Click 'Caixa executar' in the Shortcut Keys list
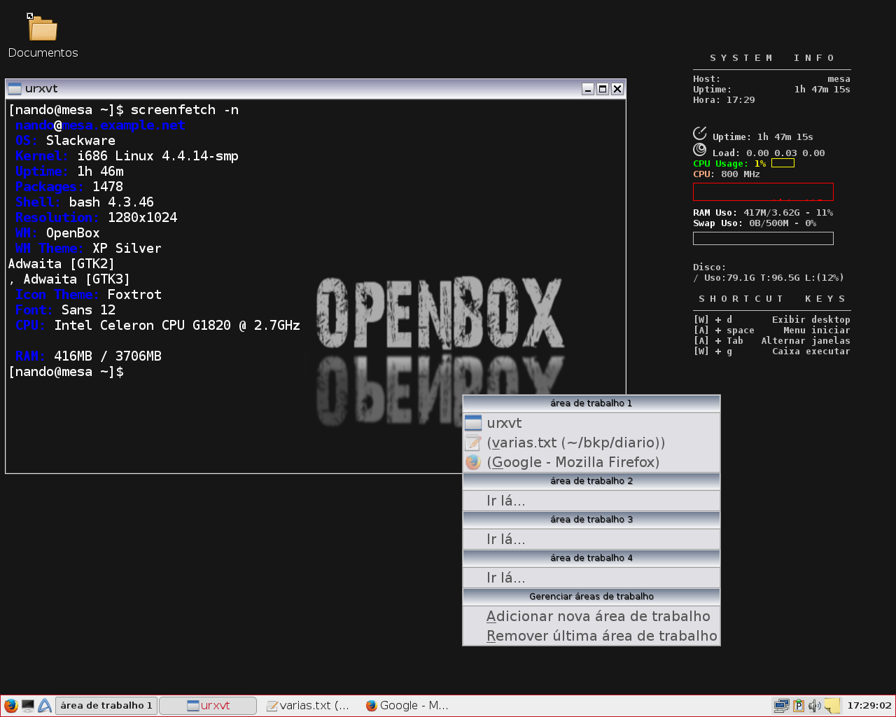This screenshot has width=896, height=717. (x=811, y=351)
